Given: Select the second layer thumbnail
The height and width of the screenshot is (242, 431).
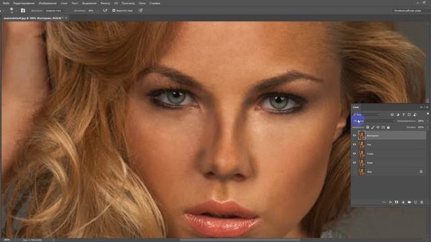Looking at the screenshot, I should 362,145.
